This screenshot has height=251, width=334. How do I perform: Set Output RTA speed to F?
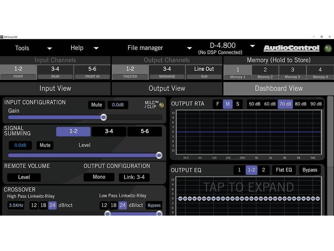[x=218, y=104]
